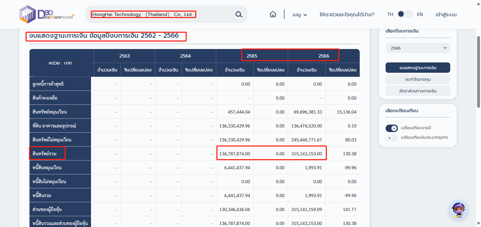The image size is (481, 227).
Task: Click the scrollbar down arrow
Action: [x=478, y=223]
